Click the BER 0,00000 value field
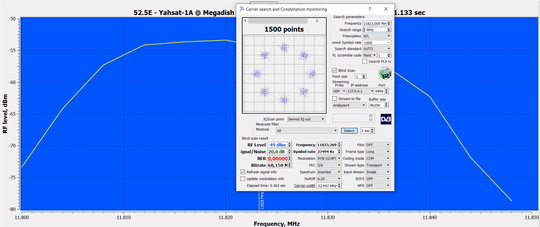This screenshot has width=540, height=227. coord(279,158)
